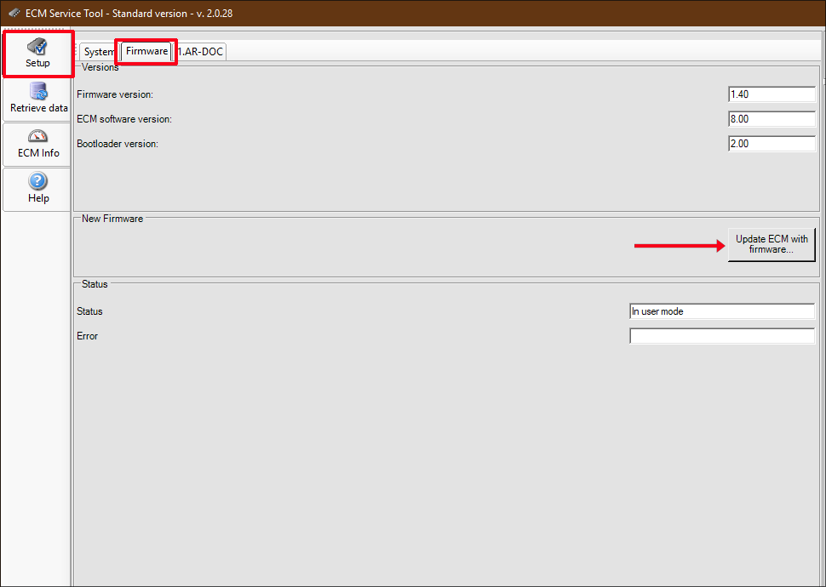Viewport: 826px width, 587px height.
Task: Click the Bootloader version: label
Action: click(118, 144)
